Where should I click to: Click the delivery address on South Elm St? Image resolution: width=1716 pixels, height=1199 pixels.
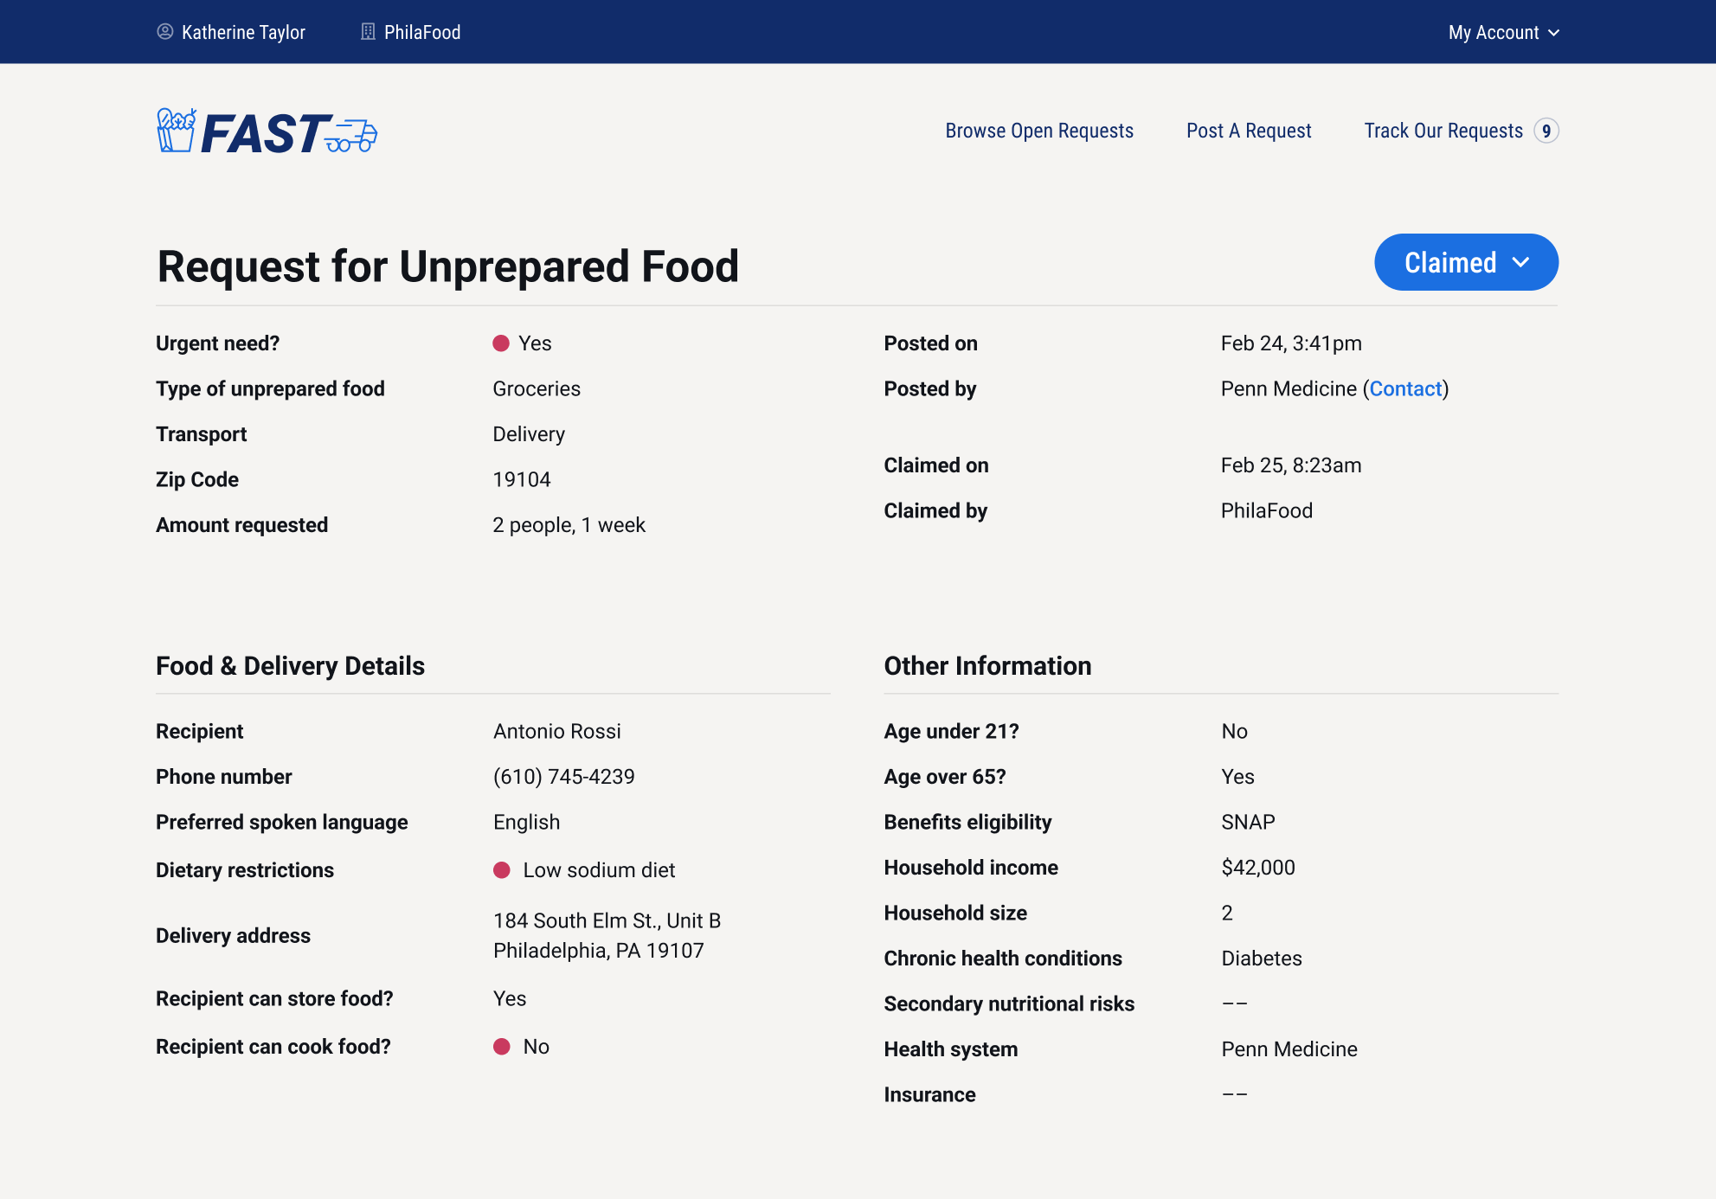click(606, 934)
